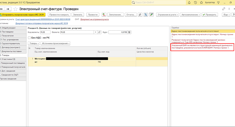Open the Автозаполнение dropdown menu
The height and width of the screenshot is (127, 235).
point(190,14)
